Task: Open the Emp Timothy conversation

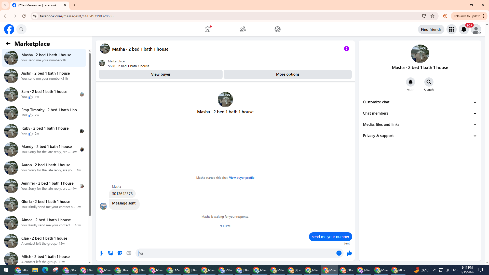Action: [x=44, y=113]
